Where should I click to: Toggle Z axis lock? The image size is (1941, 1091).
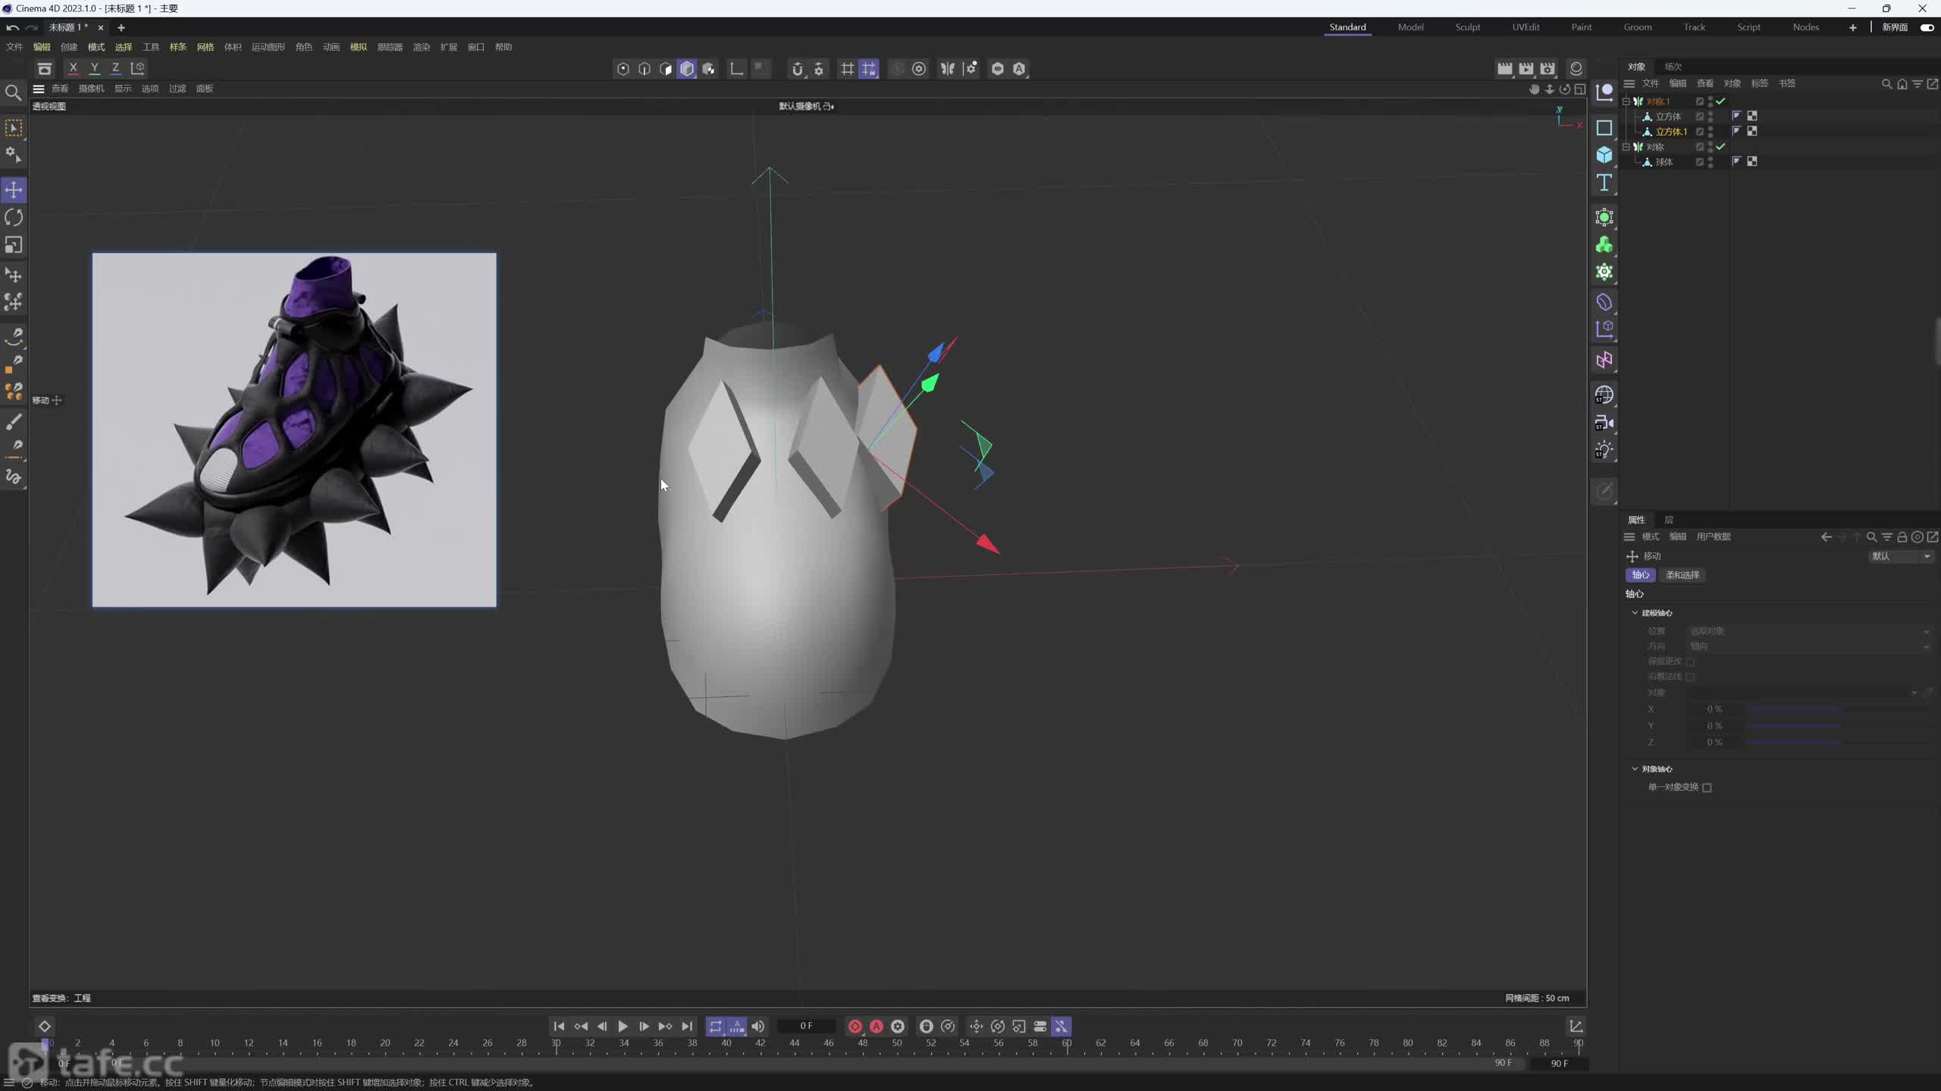tap(115, 68)
